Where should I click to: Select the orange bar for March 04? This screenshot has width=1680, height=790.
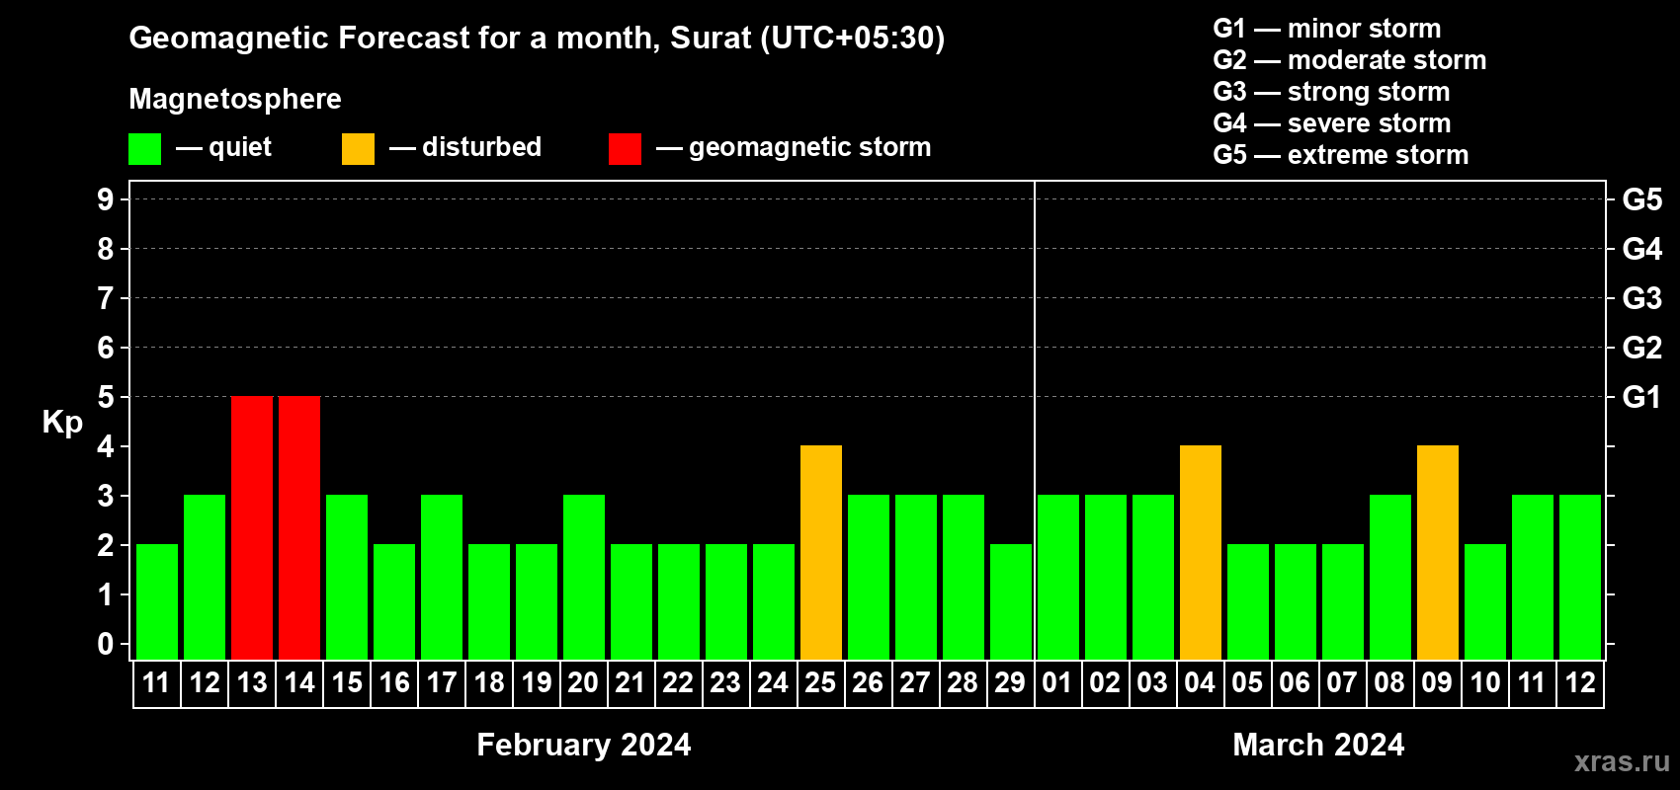[x=1201, y=552]
